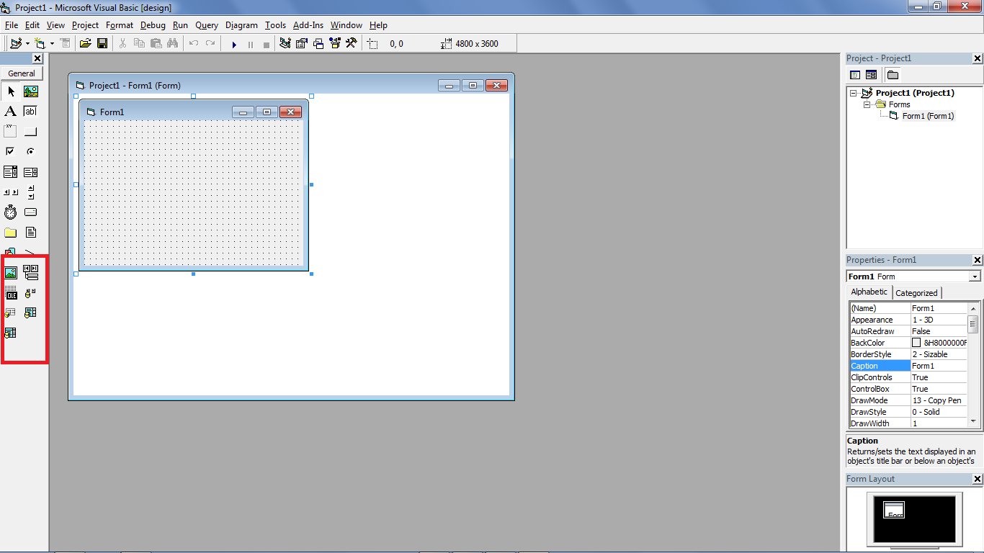Screen dimensions: 984x553
Task: Select the Data control tool
Action: click(x=31, y=273)
